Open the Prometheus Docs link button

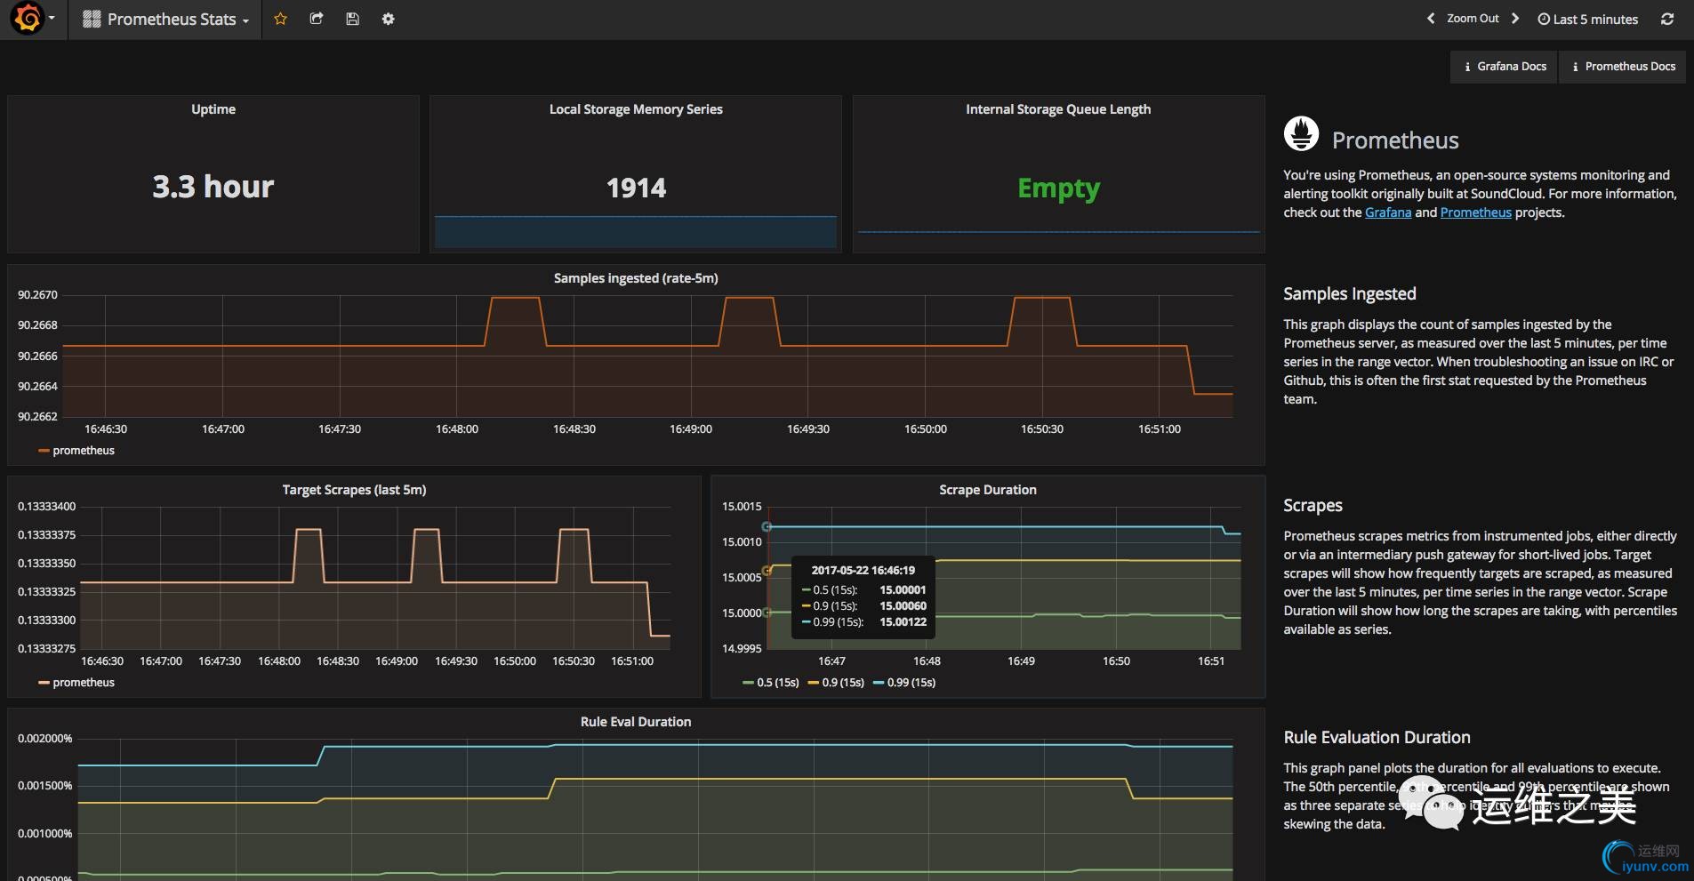coord(1623,67)
